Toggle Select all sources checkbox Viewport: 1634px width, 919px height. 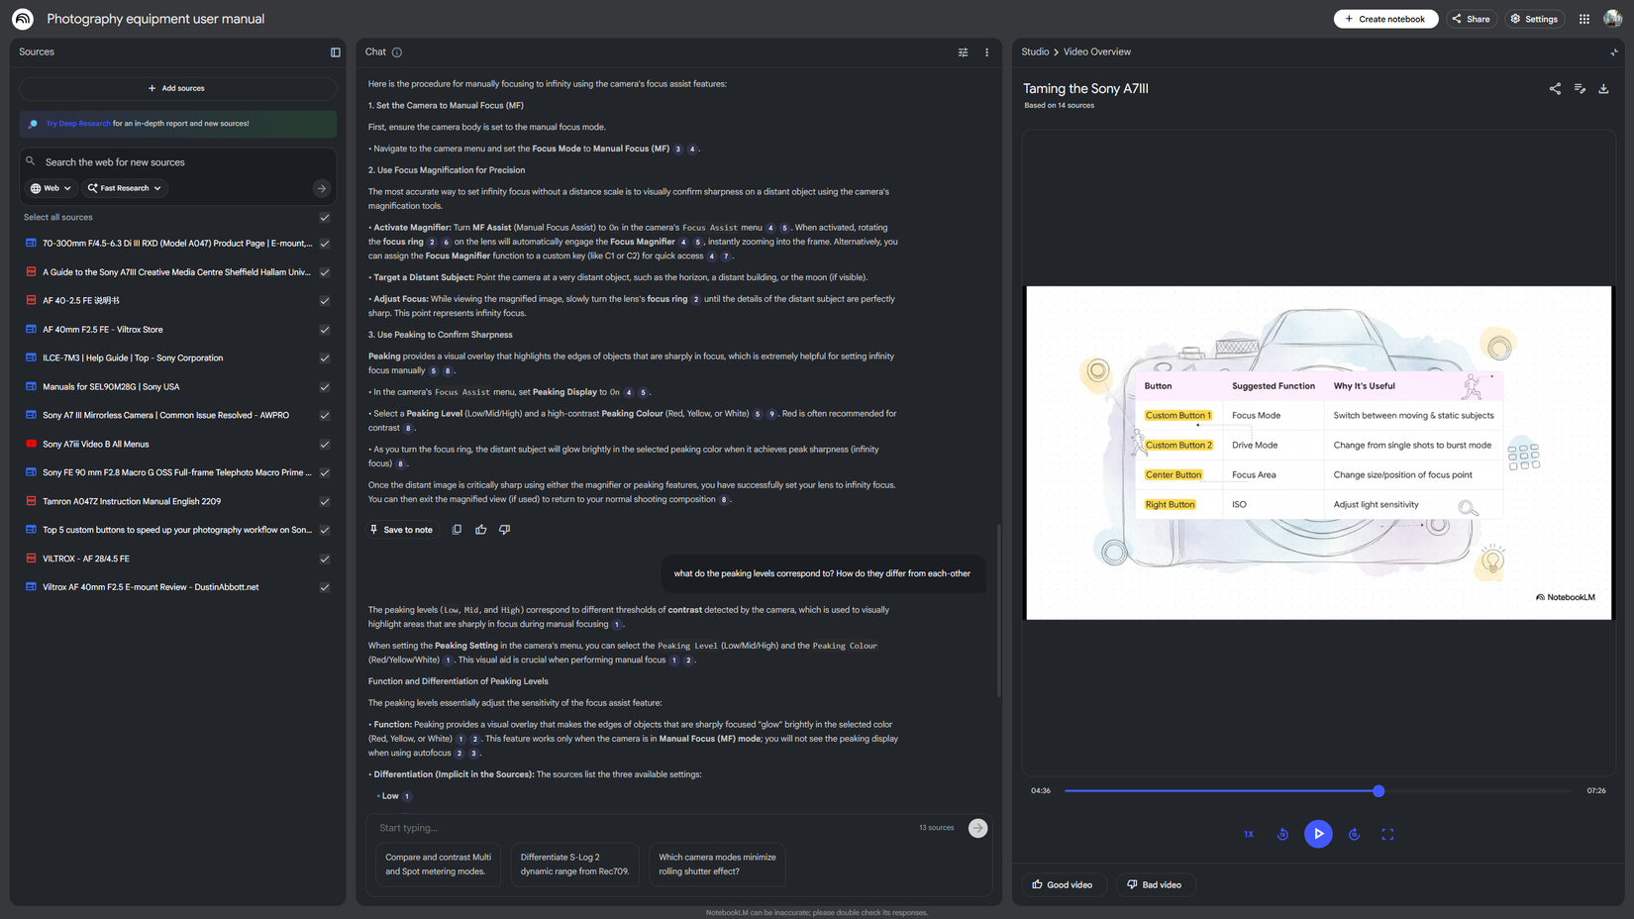coord(325,218)
